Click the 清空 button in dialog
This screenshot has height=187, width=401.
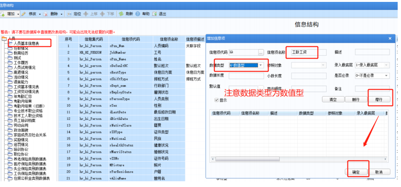(333, 99)
